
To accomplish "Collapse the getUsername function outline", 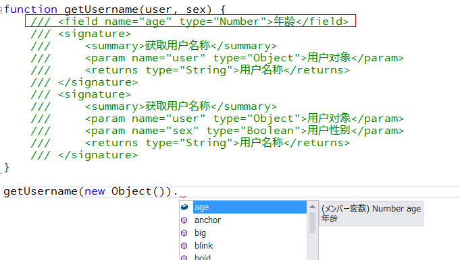I will tap(1, 10).
